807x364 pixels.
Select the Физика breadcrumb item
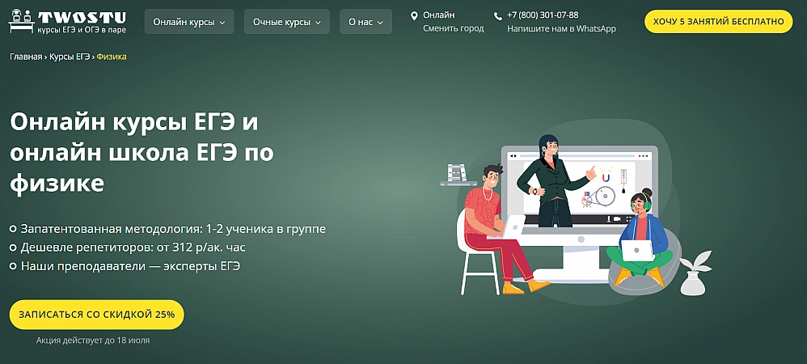(x=112, y=57)
